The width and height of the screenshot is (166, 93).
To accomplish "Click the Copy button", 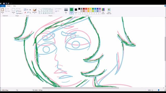I will [x=8, y=11].
